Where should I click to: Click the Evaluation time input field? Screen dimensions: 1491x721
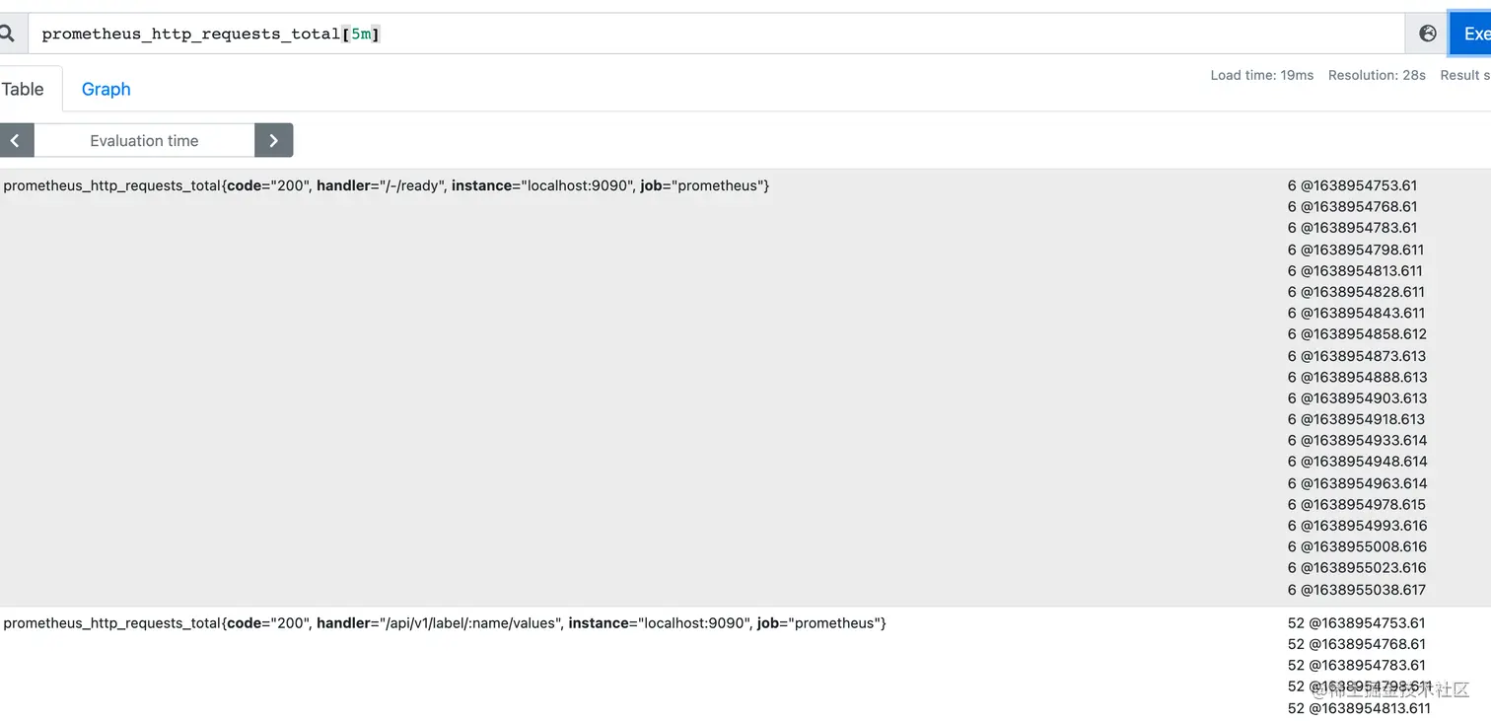point(144,140)
